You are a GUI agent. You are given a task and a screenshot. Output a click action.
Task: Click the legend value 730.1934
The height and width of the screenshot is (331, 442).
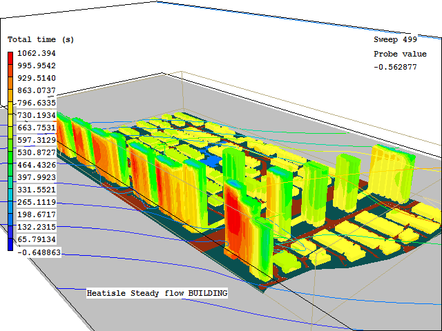point(36,115)
